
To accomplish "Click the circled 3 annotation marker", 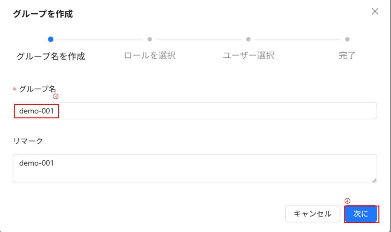I will (x=55, y=97).
